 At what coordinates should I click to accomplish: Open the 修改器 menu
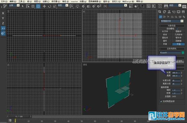tap(55, 2)
